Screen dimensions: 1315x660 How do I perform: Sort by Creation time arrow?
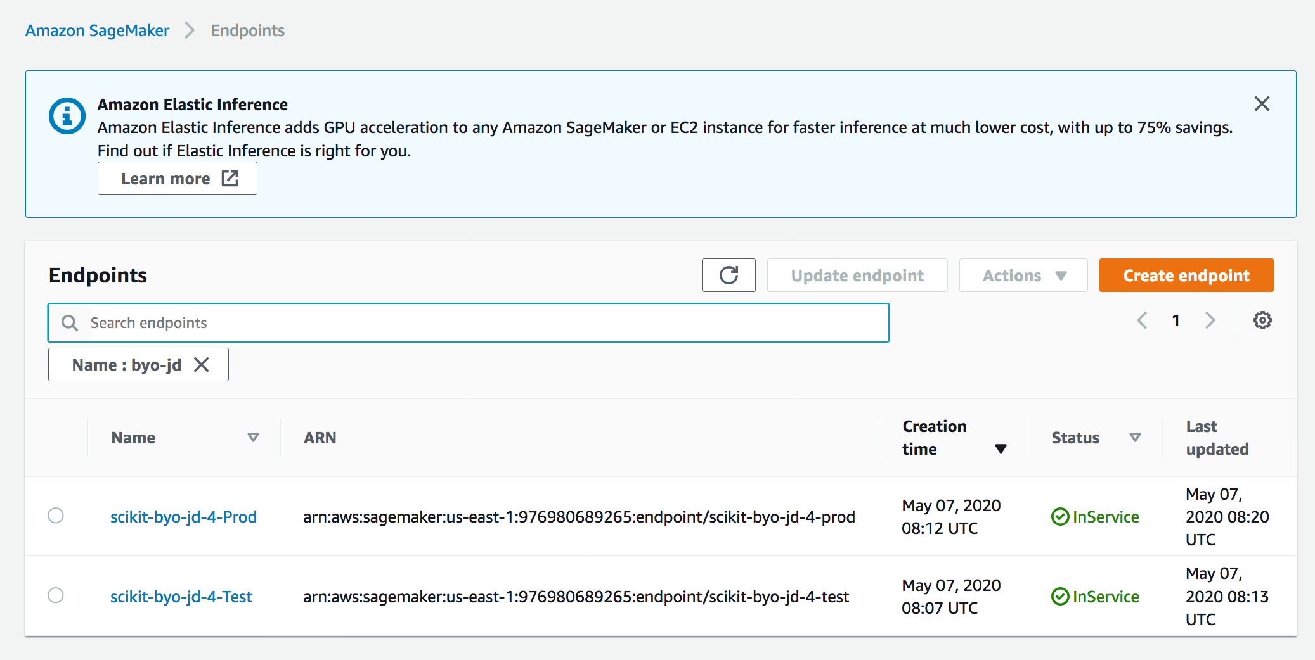coord(1001,449)
